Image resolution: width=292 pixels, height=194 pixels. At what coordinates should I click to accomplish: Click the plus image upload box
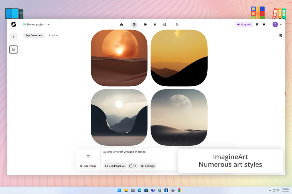coord(88,156)
